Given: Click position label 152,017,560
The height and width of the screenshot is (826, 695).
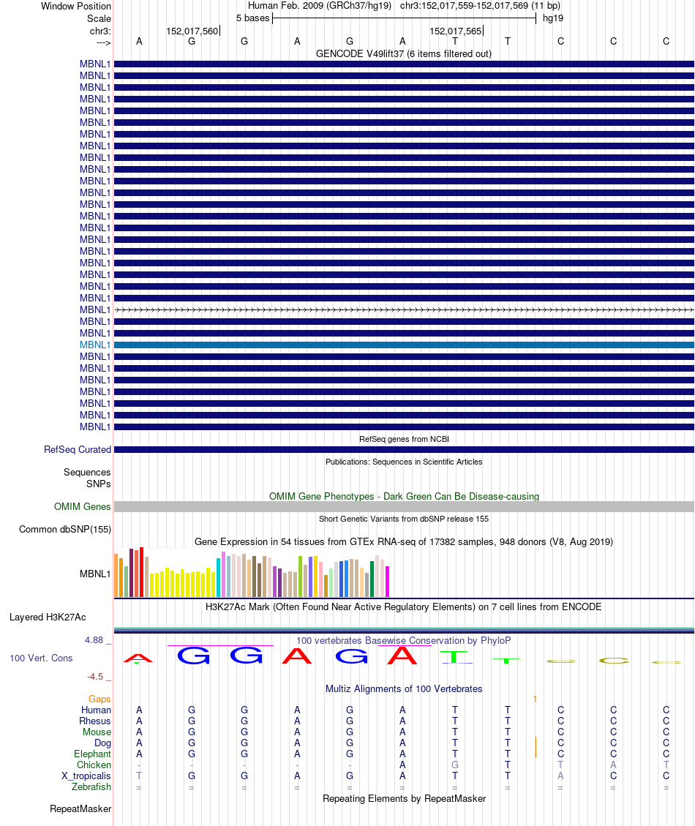Looking at the screenshot, I should pyautogui.click(x=192, y=31).
